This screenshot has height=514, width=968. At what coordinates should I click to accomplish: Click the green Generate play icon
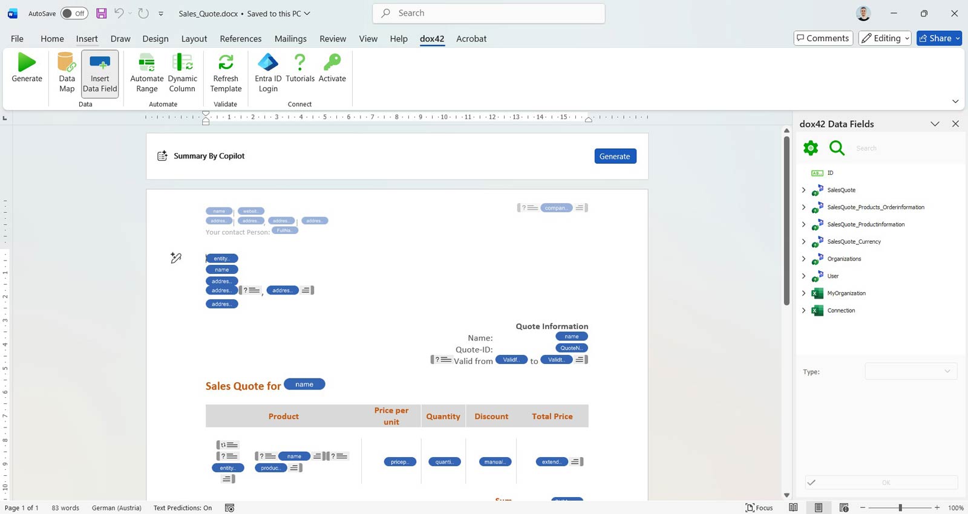(27, 62)
